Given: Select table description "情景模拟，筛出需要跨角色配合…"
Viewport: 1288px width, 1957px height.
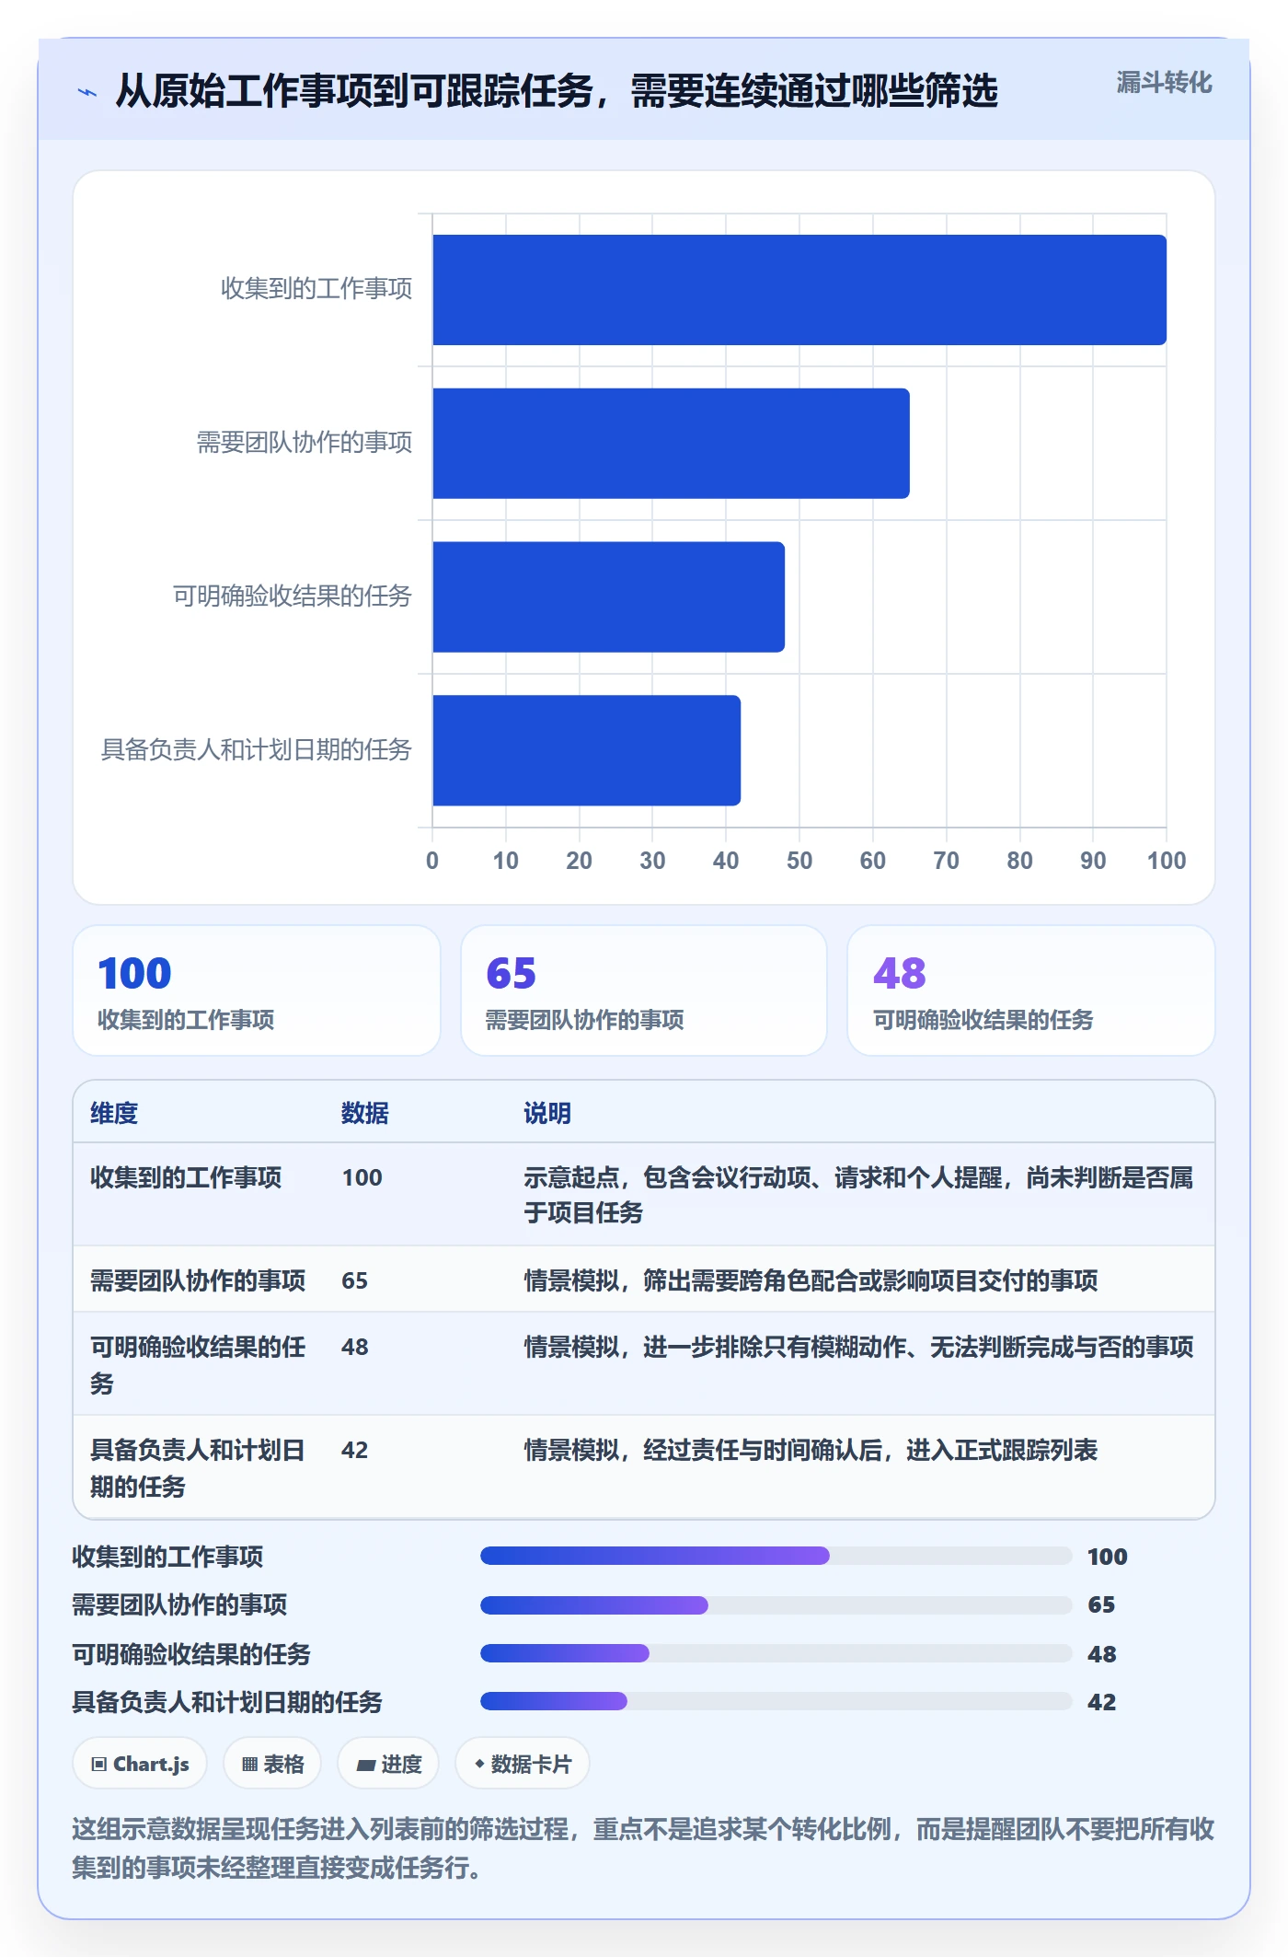Looking at the screenshot, I should click(x=811, y=1280).
